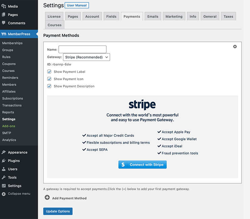Click the Update Options button
This screenshot has width=250, height=219.
click(58, 211)
